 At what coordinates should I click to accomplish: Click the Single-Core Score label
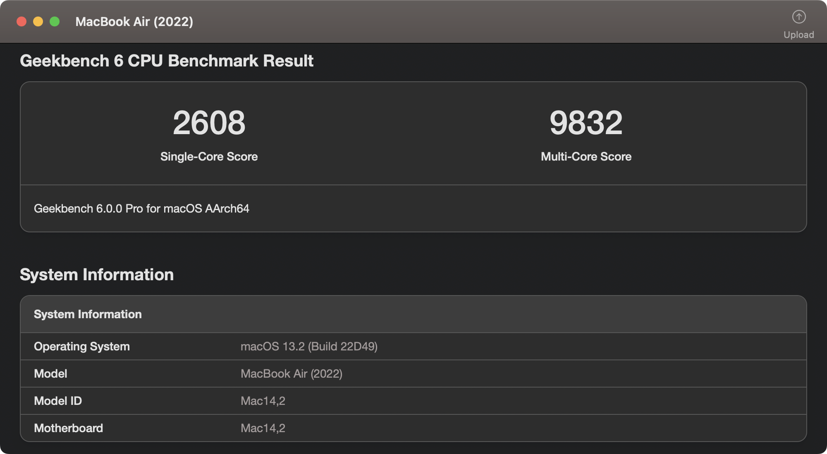click(x=209, y=156)
